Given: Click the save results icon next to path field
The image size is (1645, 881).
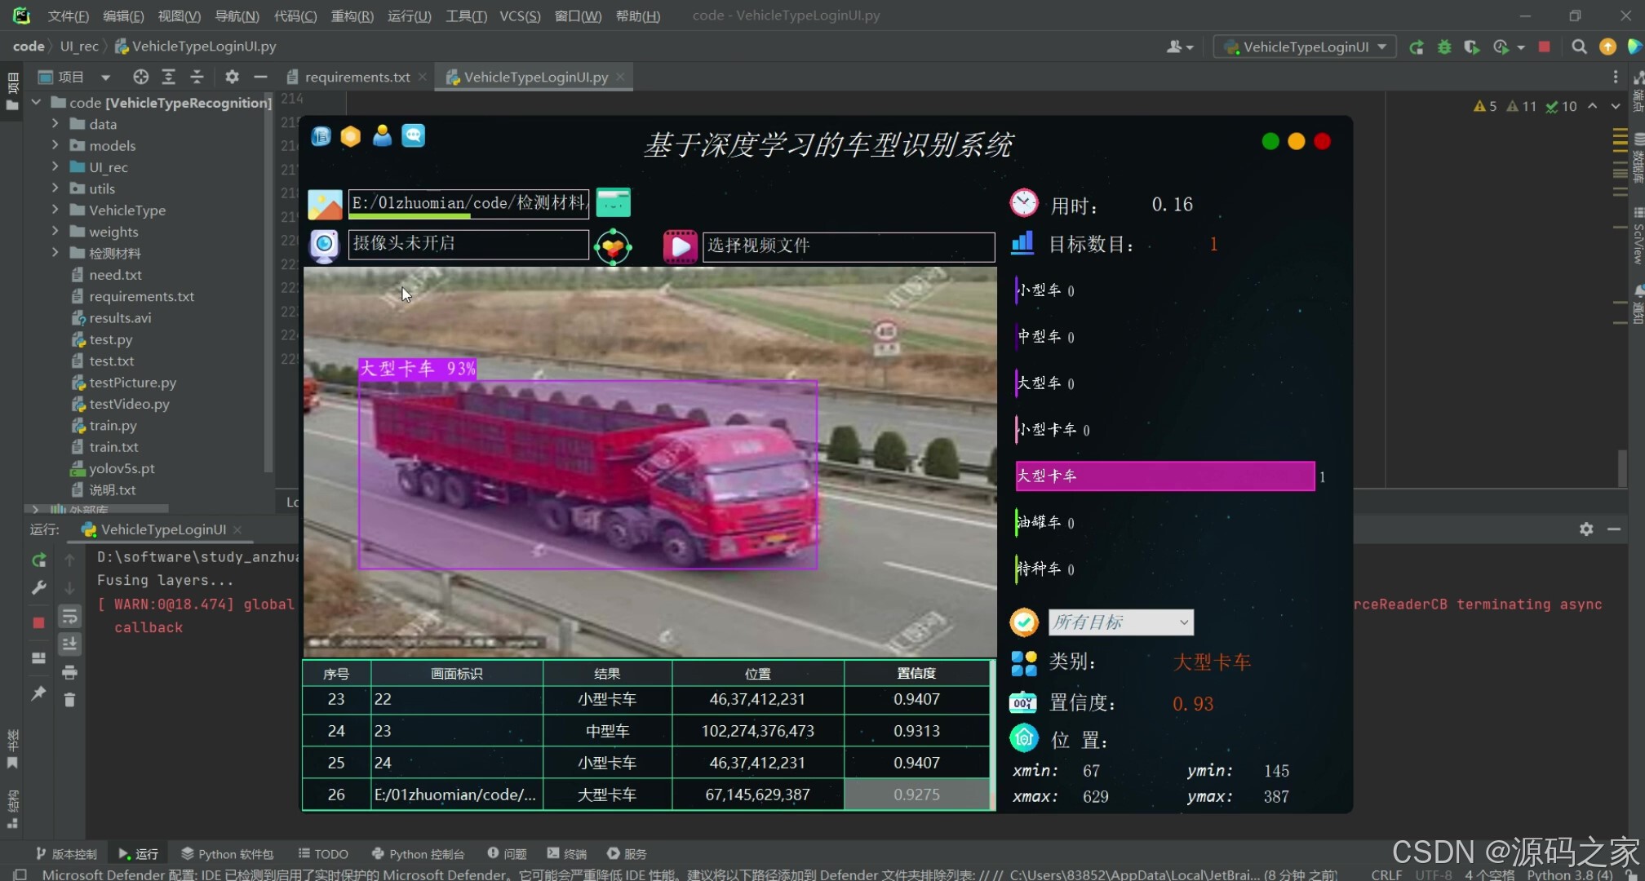Looking at the screenshot, I should point(614,203).
